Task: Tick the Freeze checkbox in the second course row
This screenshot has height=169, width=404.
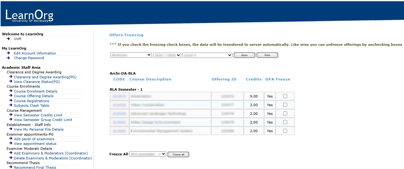Action: tap(285, 105)
